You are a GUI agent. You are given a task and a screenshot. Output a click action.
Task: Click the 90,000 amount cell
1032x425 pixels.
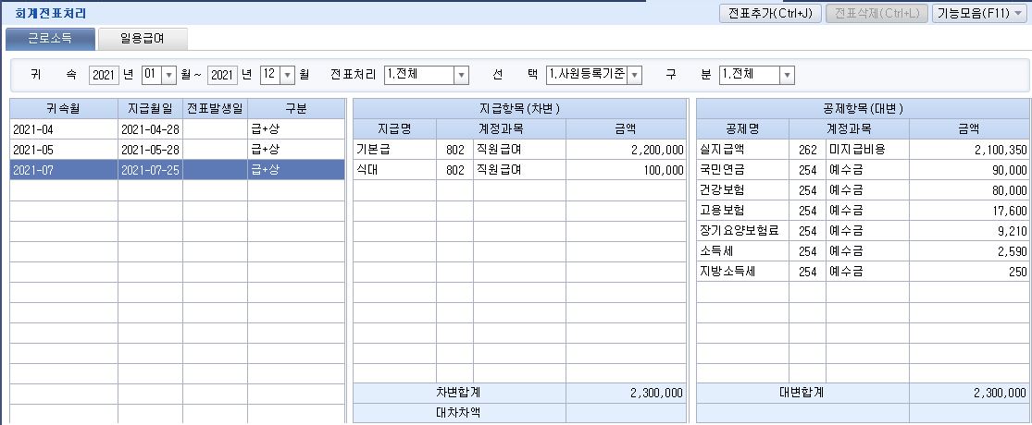coord(969,170)
